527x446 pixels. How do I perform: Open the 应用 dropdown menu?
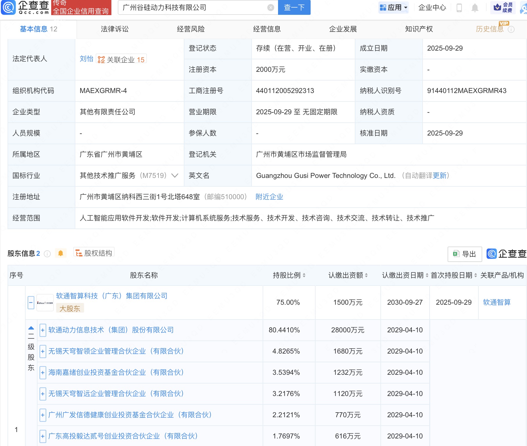pos(394,8)
